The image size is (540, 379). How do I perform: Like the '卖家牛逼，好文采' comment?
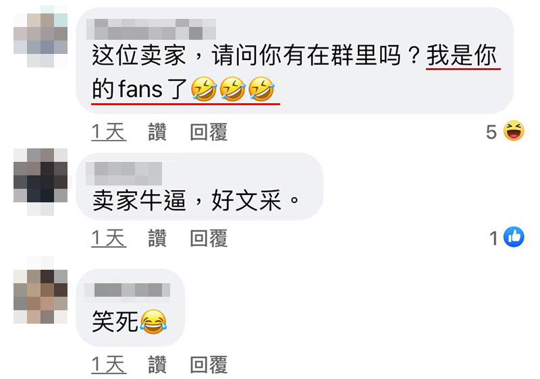(157, 238)
